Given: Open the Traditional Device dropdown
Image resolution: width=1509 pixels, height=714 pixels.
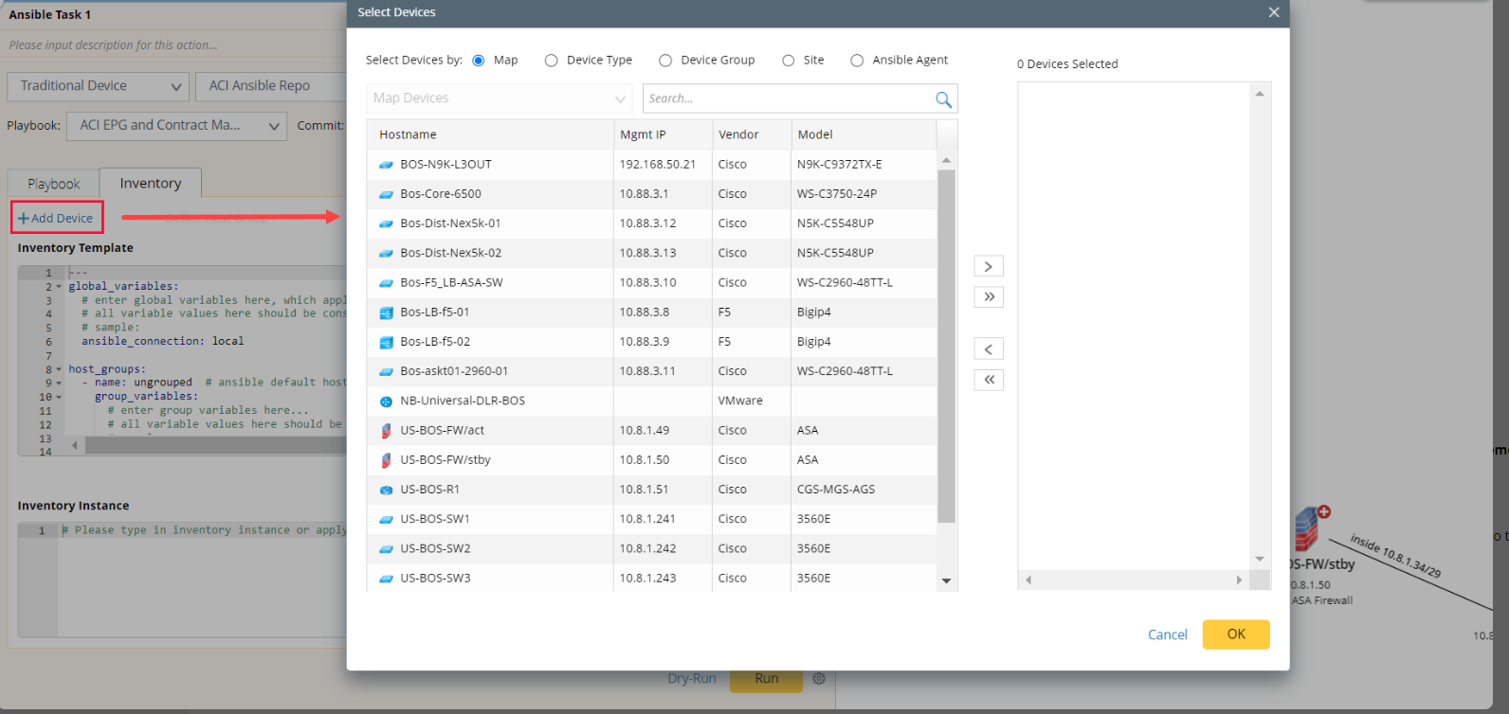Looking at the screenshot, I should click(x=99, y=86).
